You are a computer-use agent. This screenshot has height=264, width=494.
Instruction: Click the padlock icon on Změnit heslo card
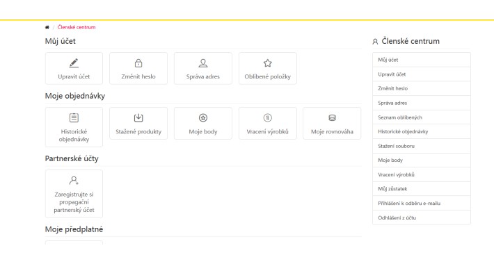click(x=138, y=63)
